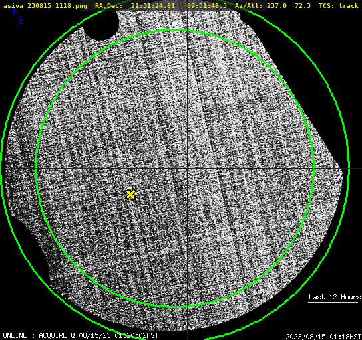Image resolution: width=362 pixels, height=340 pixels.
Task: Click the inner green circle's right edge at the horizontal line
Action: (313, 169)
